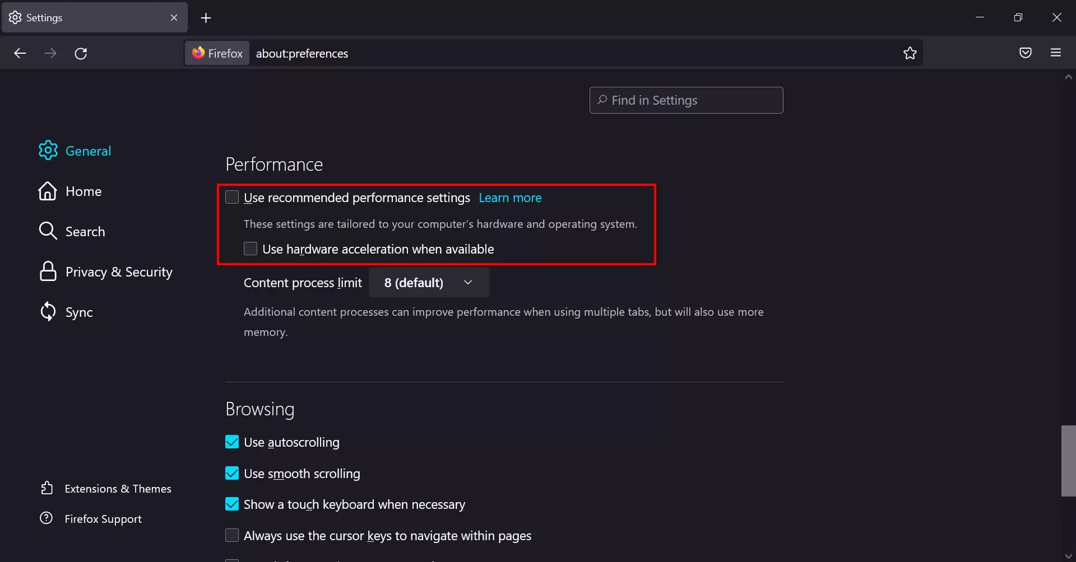Enable Use hardware acceleration when available
Screen dimensions: 1076x562
coord(251,249)
